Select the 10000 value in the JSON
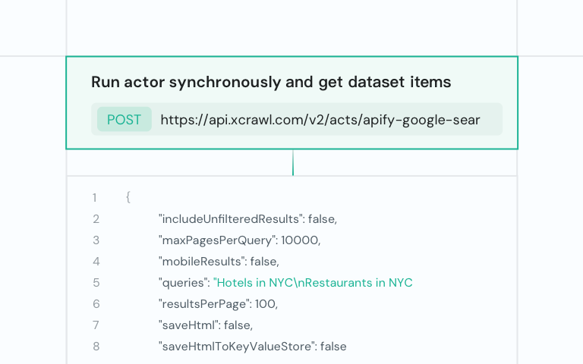Screen dimensions: 583x364 click(300, 240)
